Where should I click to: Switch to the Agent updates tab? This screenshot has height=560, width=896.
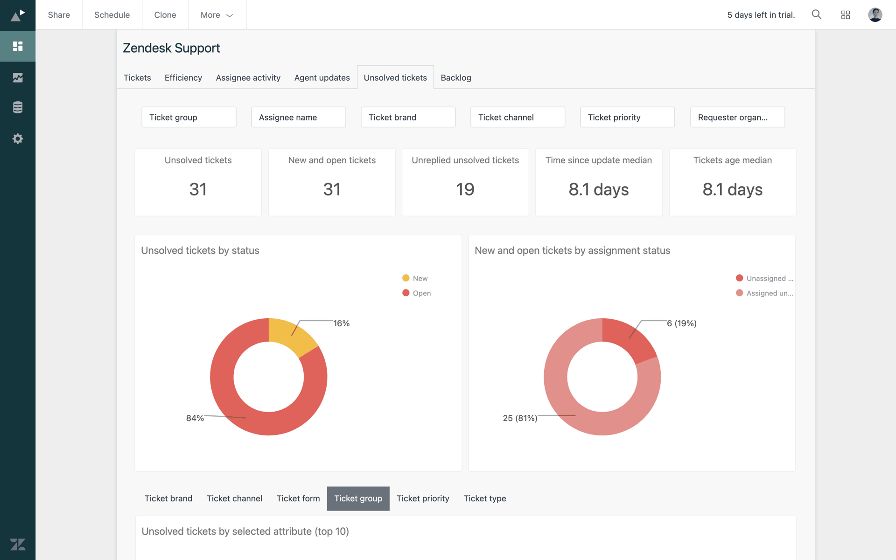(322, 77)
